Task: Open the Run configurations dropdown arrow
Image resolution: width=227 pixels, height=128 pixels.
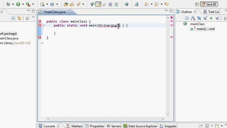Action: click(x=23, y=4)
